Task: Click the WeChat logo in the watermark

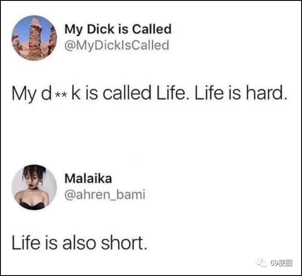Action: [x=262, y=263]
